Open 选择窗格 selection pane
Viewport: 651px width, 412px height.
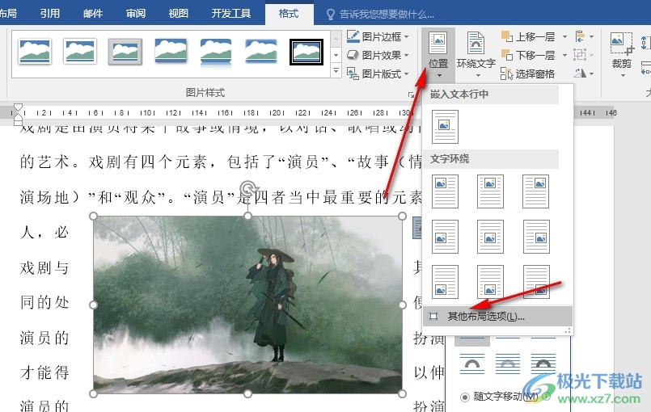(528, 74)
